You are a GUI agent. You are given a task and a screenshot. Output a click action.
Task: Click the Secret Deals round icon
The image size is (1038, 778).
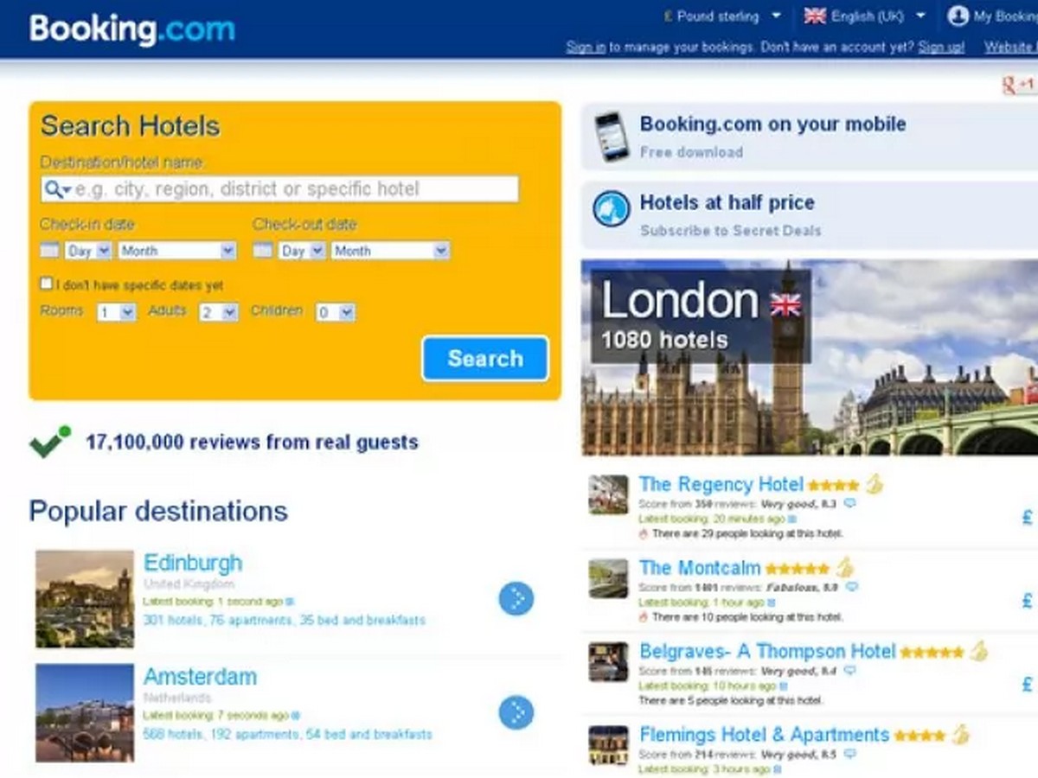[x=612, y=209]
